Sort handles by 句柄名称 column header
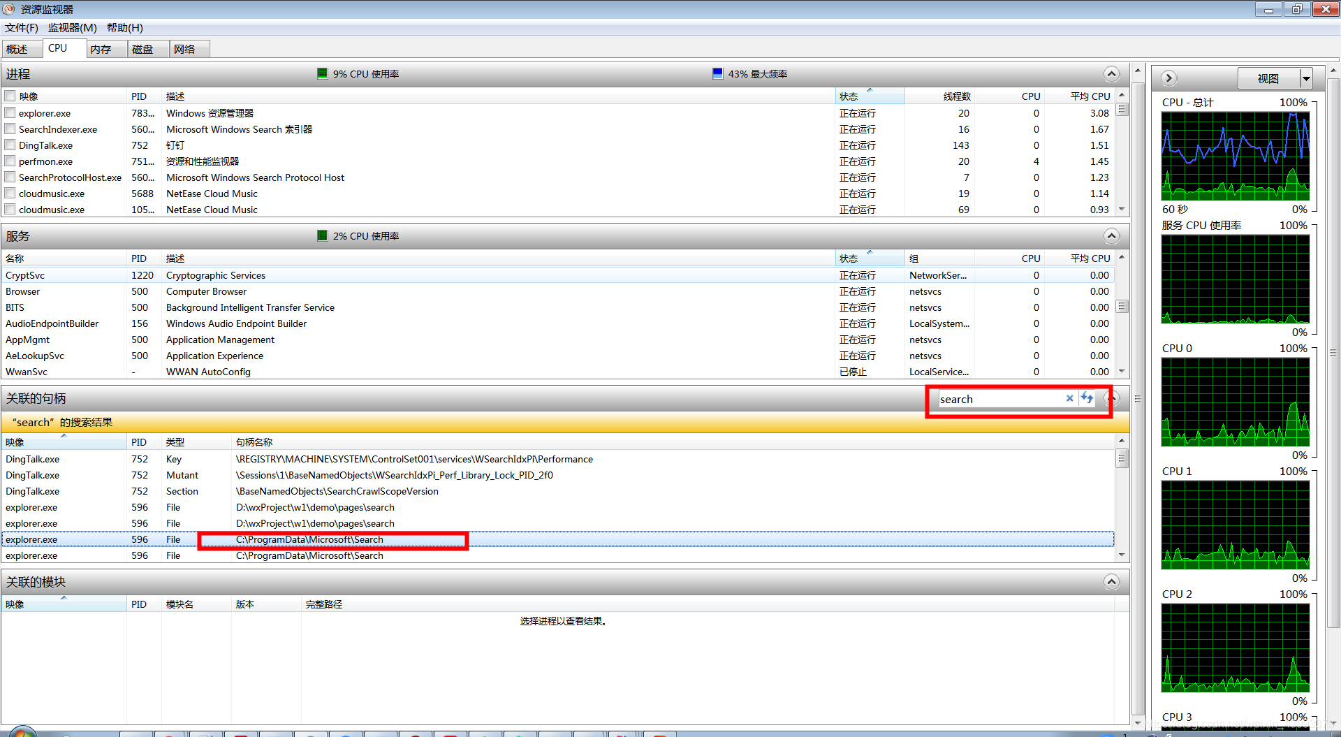The width and height of the screenshot is (1341, 737). pos(674,442)
